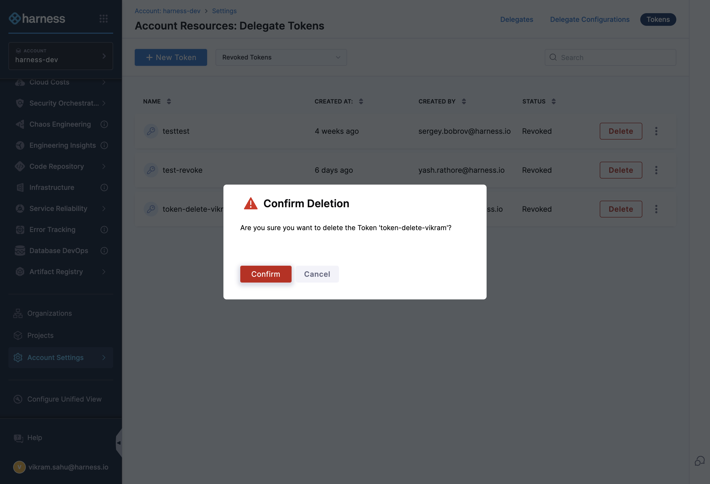Viewport: 710px width, 484px height.
Task: Follow the Account: harness-dev breadcrumb
Action: point(167,11)
